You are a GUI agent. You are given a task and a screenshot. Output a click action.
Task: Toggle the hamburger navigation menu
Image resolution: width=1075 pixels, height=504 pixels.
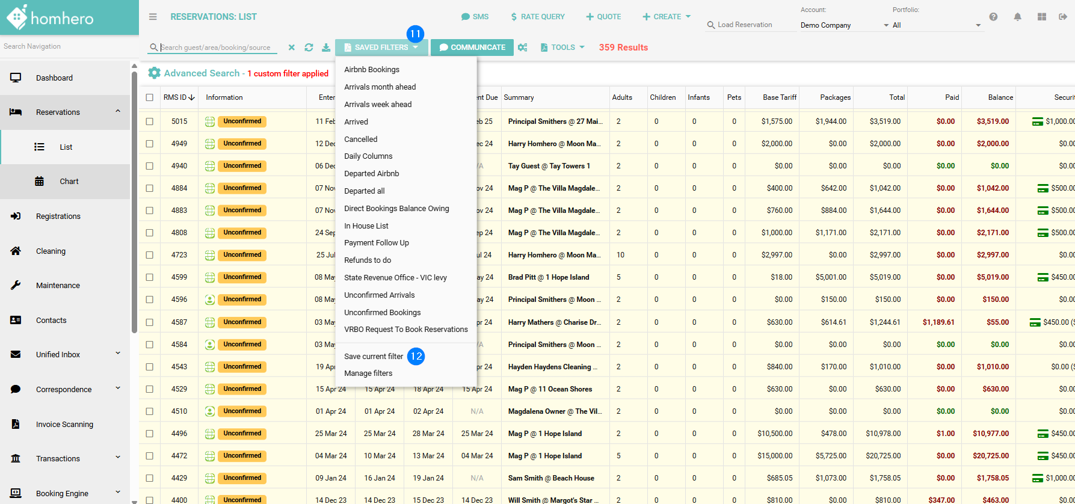153,17
